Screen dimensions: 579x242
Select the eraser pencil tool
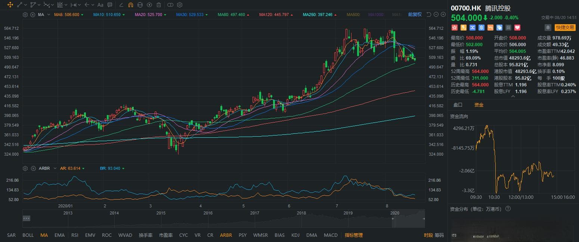coord(121,5)
